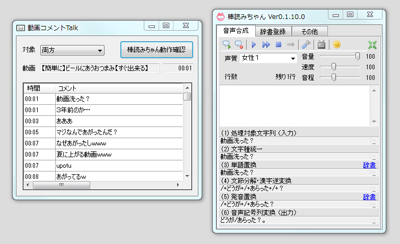Click the green inward-arrows compact view icon
The width and height of the screenshot is (400, 244).
pos(372,45)
